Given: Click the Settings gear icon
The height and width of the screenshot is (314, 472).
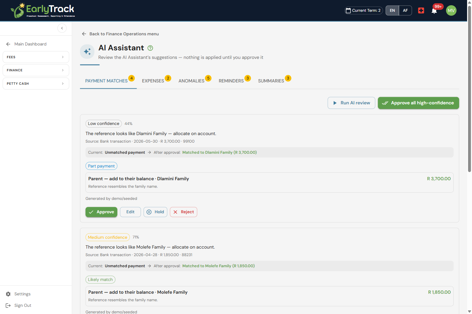Looking at the screenshot, I should click(x=8, y=294).
